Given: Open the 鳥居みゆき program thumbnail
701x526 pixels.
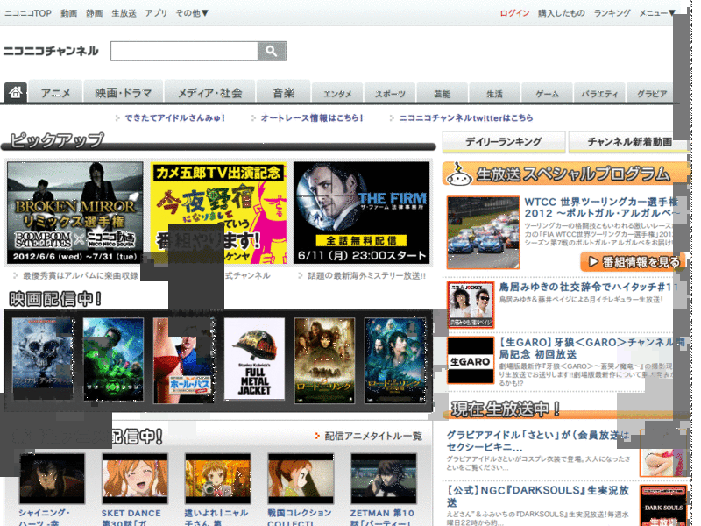Looking at the screenshot, I should pos(471,305).
